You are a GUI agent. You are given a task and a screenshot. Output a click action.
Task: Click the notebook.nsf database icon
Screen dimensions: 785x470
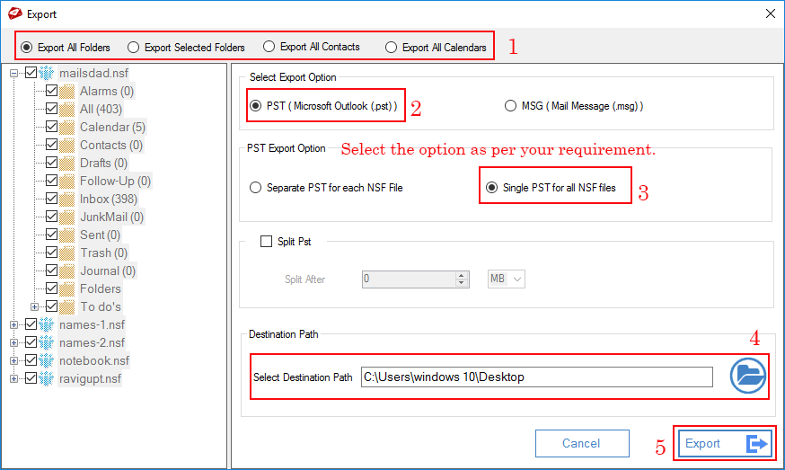48,360
